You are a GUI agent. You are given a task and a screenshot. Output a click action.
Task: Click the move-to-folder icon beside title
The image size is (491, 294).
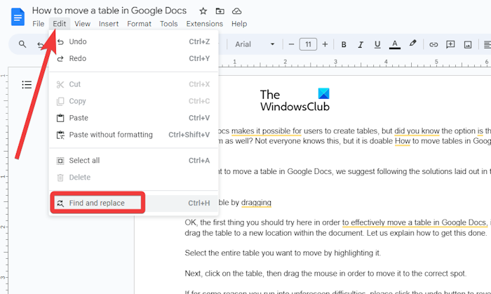point(220,11)
